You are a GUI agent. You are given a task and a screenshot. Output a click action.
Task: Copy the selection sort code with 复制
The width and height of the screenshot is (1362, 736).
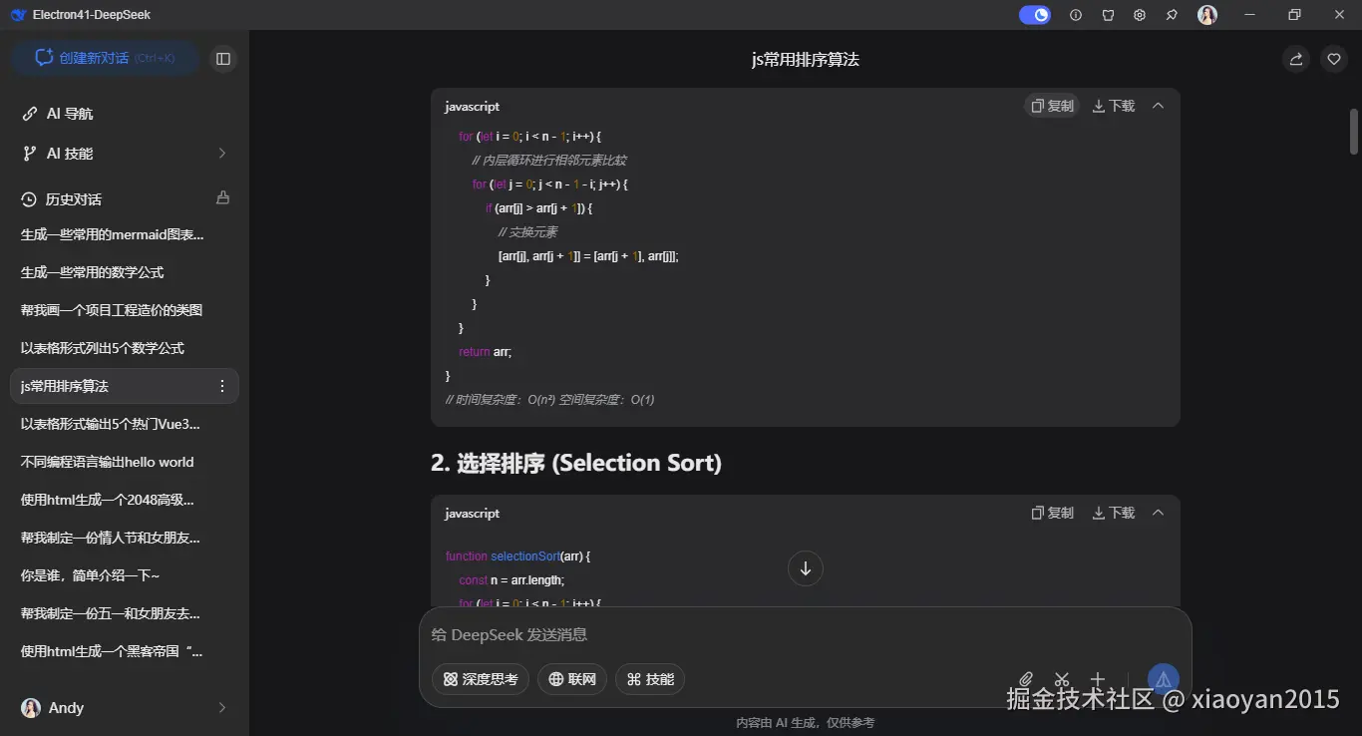point(1052,512)
